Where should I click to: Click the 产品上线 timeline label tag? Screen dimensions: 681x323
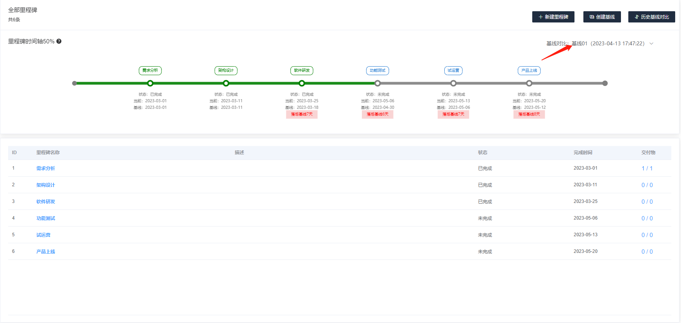click(529, 70)
